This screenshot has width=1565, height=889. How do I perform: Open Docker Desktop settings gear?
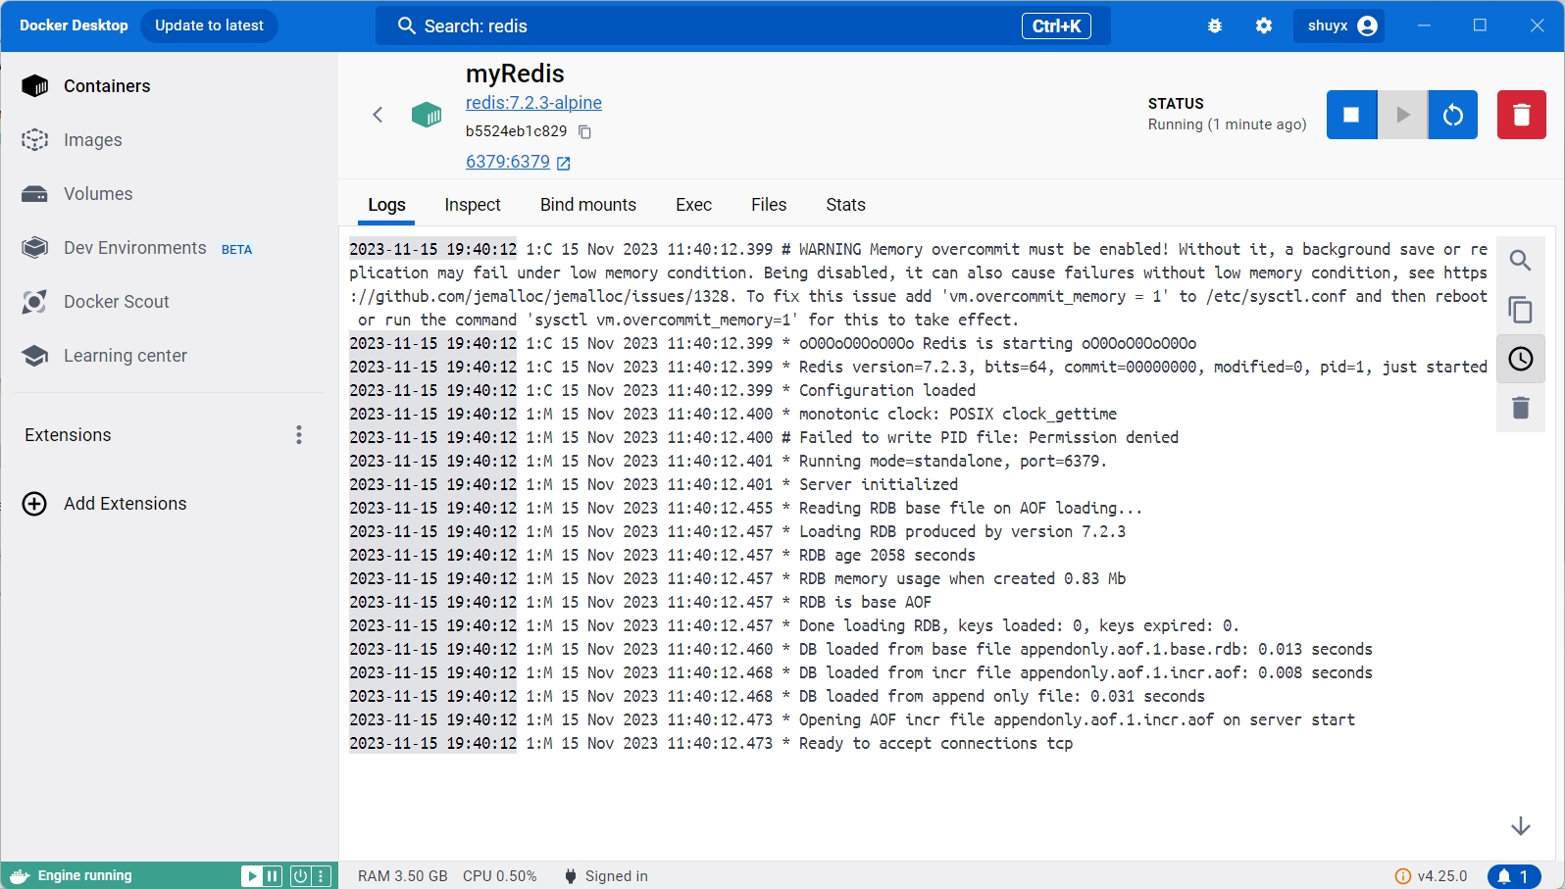click(1264, 25)
